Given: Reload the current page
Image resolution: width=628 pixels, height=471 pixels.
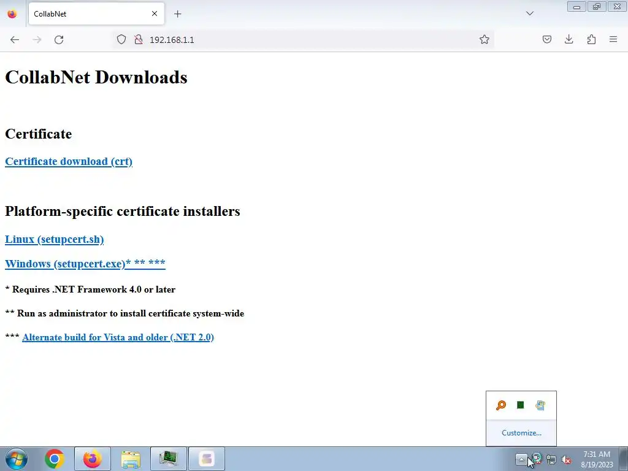Looking at the screenshot, I should [x=59, y=40].
